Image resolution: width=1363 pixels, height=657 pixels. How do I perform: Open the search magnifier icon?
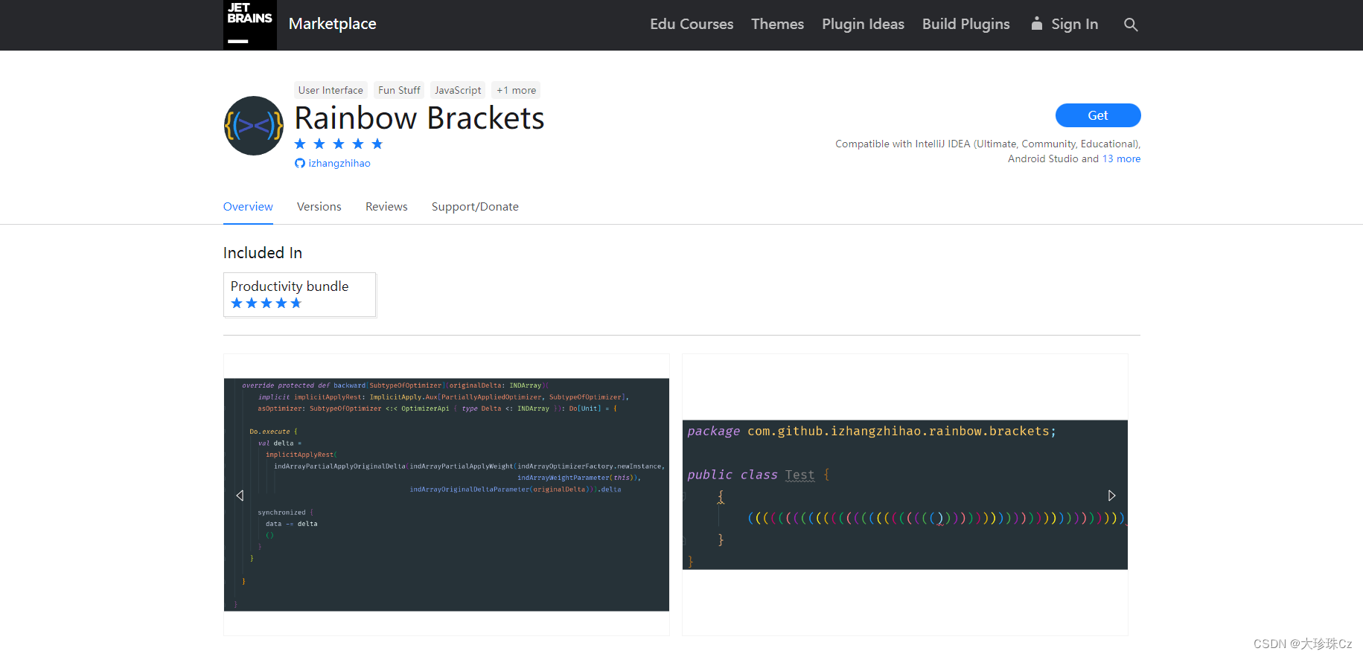[x=1131, y=25]
